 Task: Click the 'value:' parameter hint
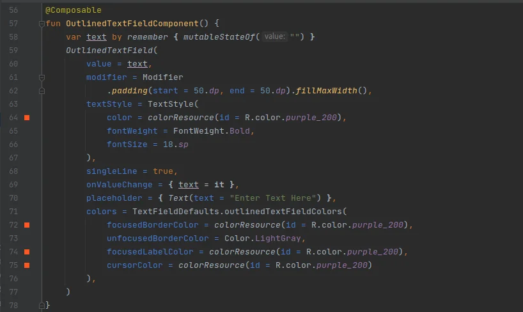pyautogui.click(x=275, y=36)
